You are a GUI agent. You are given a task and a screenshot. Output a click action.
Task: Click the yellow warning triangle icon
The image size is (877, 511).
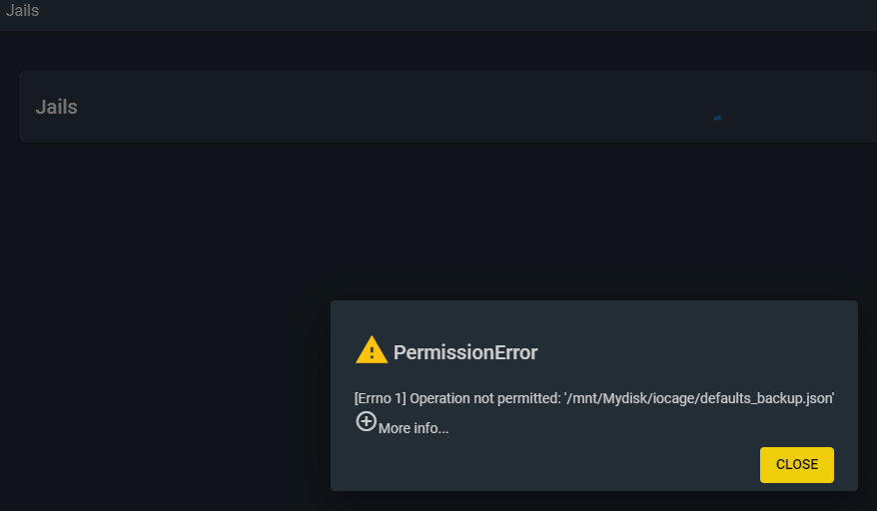[x=372, y=350]
